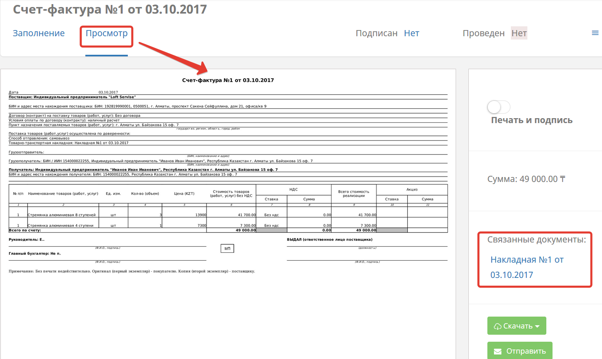The height and width of the screenshot is (359, 602).
Task: Click the invoice title inside the preview
Action: click(x=228, y=80)
